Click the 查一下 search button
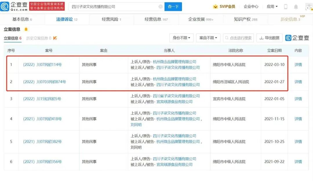This screenshot has height=181, width=313. pos(173,6)
